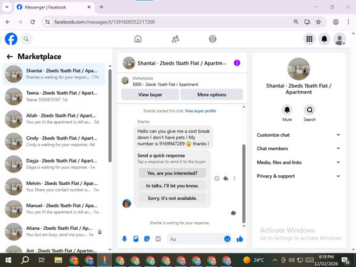
Task: Open the Groups icon in top navigation
Action: 213,39
